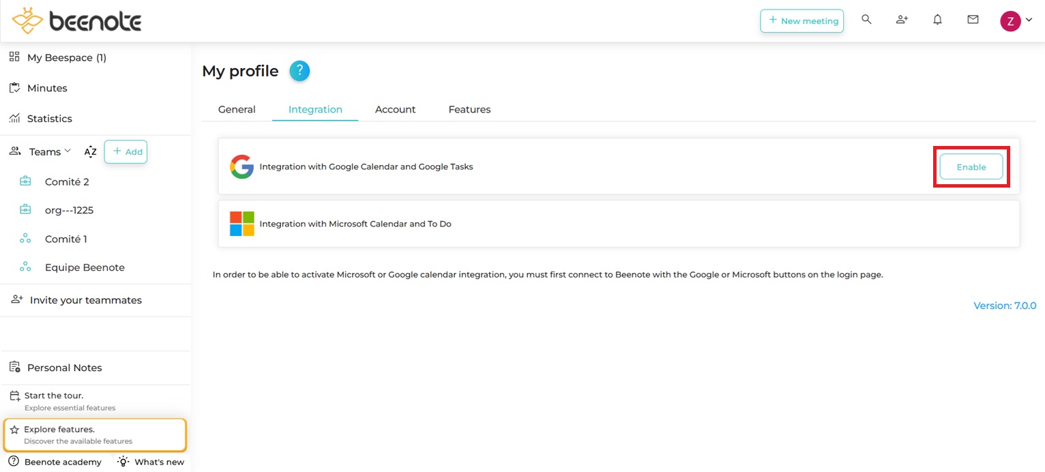1045x472 pixels.
Task: Select the Features tab
Action: 469,109
